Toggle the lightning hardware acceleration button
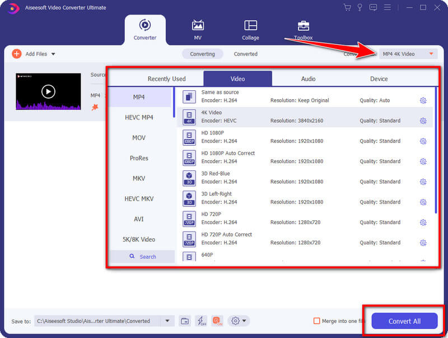Image resolution: width=448 pixels, height=338 pixels. (x=201, y=321)
